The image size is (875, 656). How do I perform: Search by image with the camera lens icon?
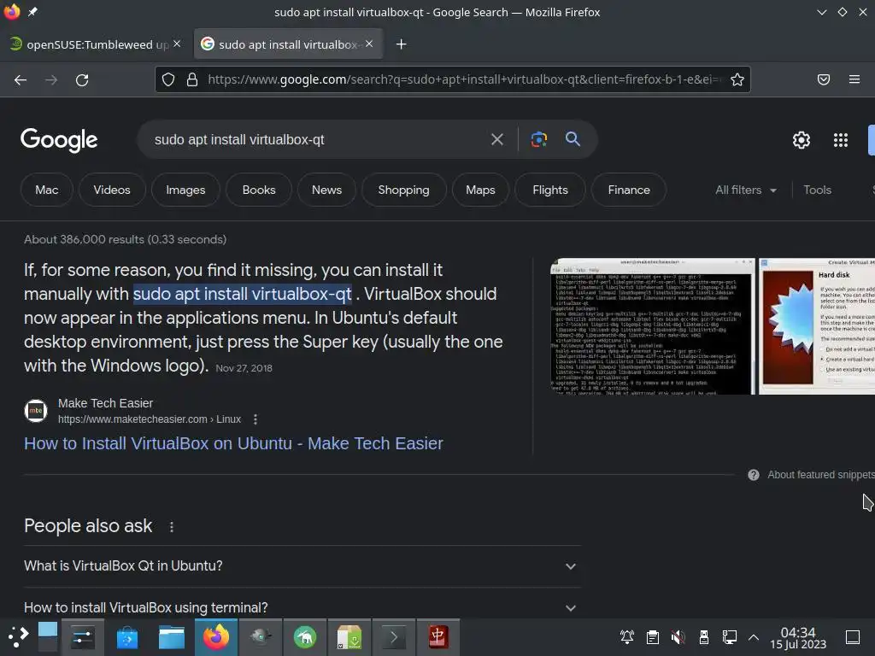[x=538, y=139]
